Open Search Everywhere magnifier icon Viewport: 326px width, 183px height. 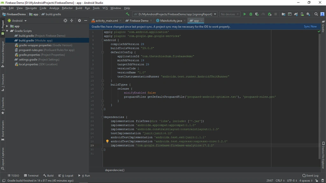pos(316,14)
